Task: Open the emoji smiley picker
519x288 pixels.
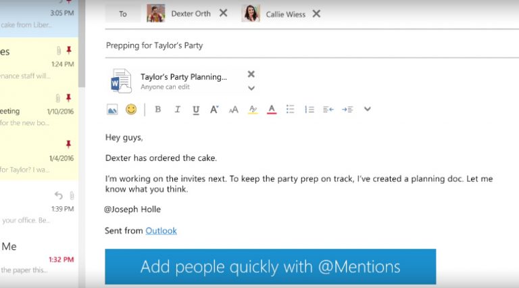Action: [131, 110]
